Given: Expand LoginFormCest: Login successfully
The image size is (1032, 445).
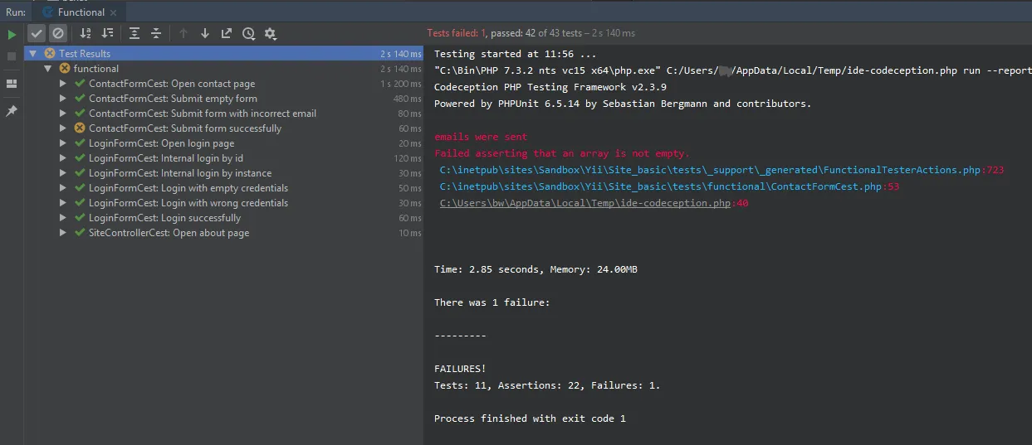Looking at the screenshot, I should pyautogui.click(x=63, y=218).
